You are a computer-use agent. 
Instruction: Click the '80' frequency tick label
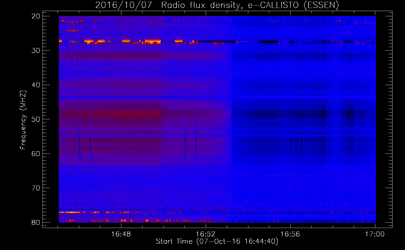[36, 222]
